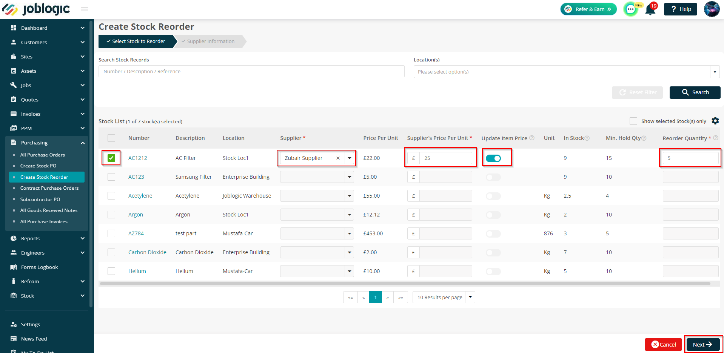Click the horizontal scrollbar under the stock table
The image size is (724, 353).
coord(405,284)
